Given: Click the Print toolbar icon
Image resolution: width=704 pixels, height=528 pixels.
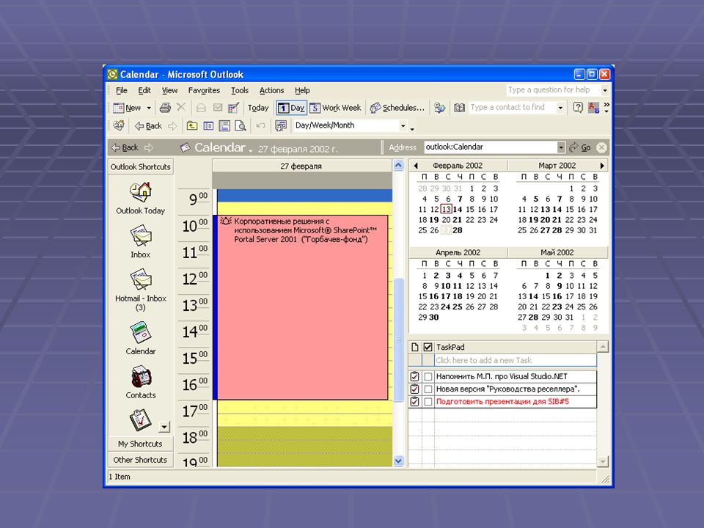Looking at the screenshot, I should pos(165,108).
